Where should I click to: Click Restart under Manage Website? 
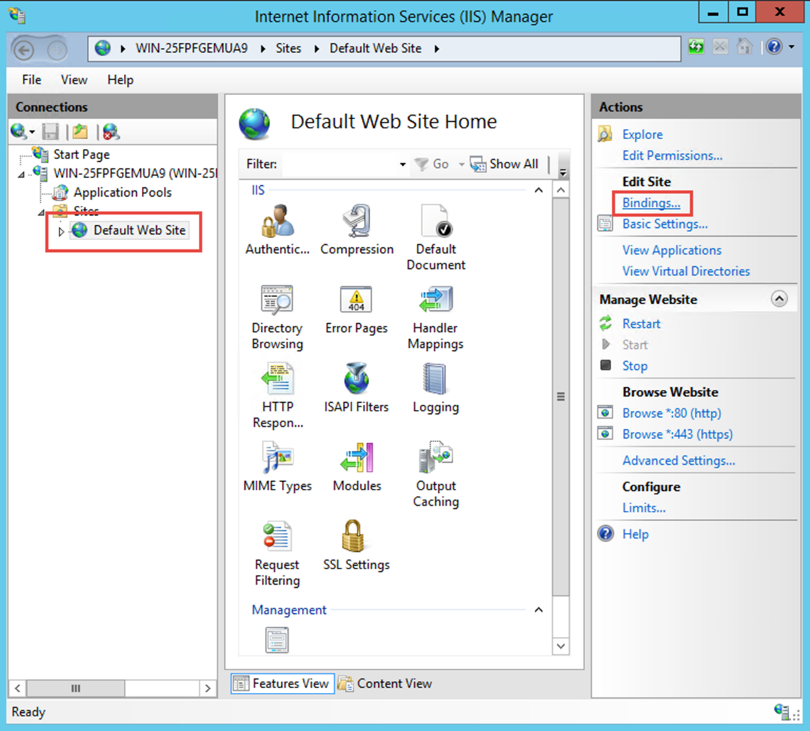(641, 324)
